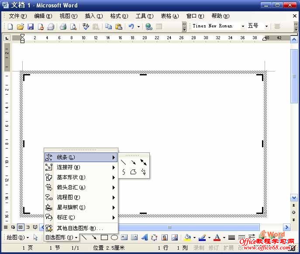300x254 pixels.
Task: Open the 格式(O) menu
Action: click(119, 16)
